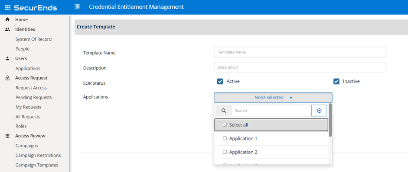Click the Access Request lock icon
Viewport: 408px width, 172px height.
tap(7, 78)
